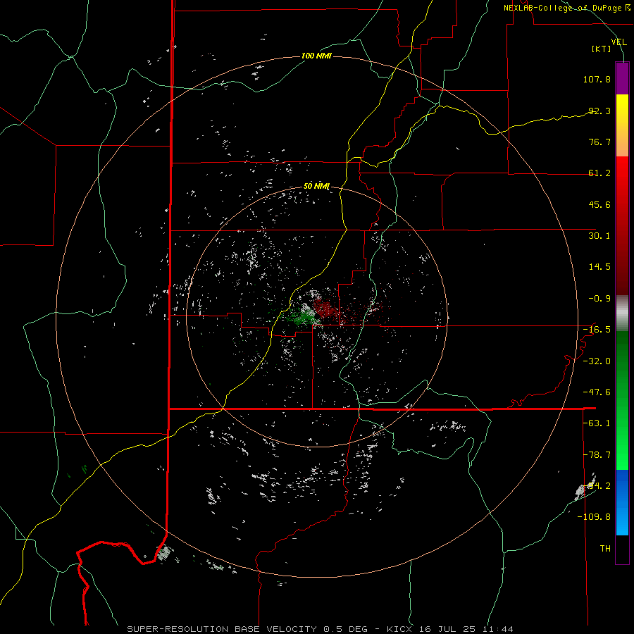This screenshot has height=634, width=634.
Task: Pick the red segment of the velocity scale
Action: pyautogui.click(x=622, y=225)
